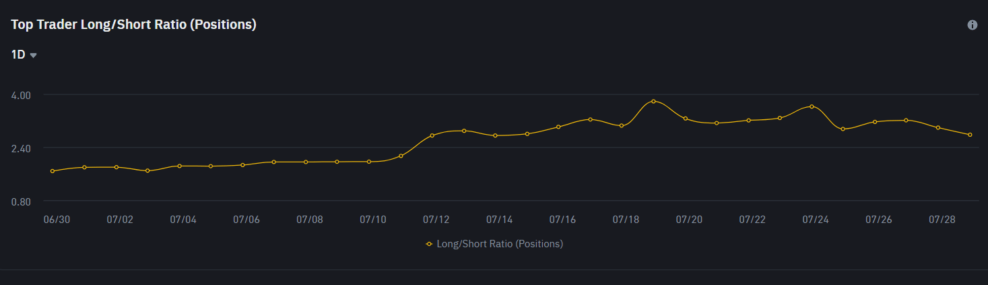988x285 pixels.
Task: Click the info icon beside the chart title
Action: (x=972, y=25)
